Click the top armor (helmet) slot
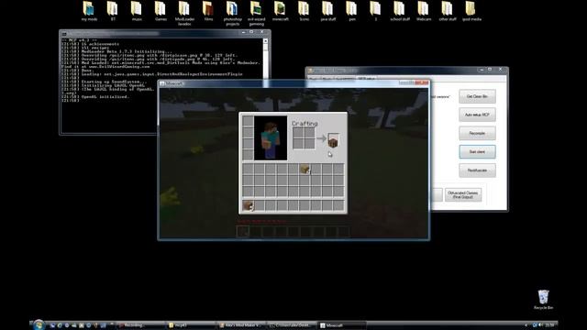The width and height of the screenshot is (587, 330). (248, 121)
